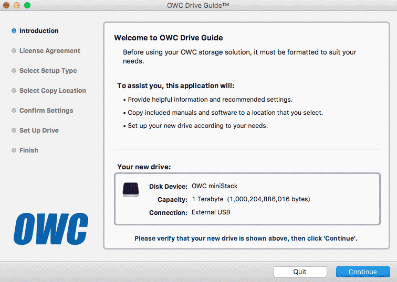Viewport: 397px width, 282px height.
Task: Select the Introduction step label
Action: pos(39,31)
